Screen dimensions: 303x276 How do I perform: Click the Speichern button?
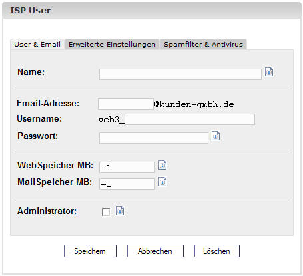pyautogui.click(x=90, y=251)
